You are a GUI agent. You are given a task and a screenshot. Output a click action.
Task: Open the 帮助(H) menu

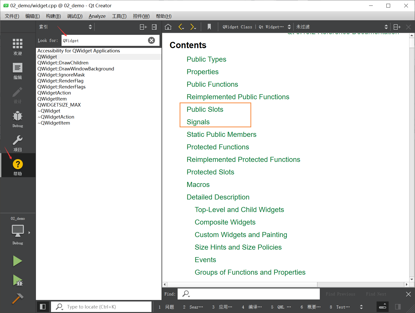[164, 16]
